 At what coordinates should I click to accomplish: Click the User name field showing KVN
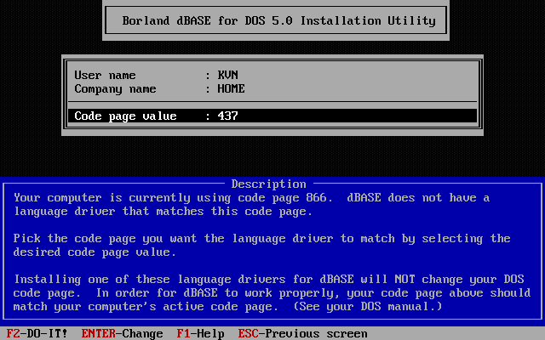pyautogui.click(x=227, y=75)
